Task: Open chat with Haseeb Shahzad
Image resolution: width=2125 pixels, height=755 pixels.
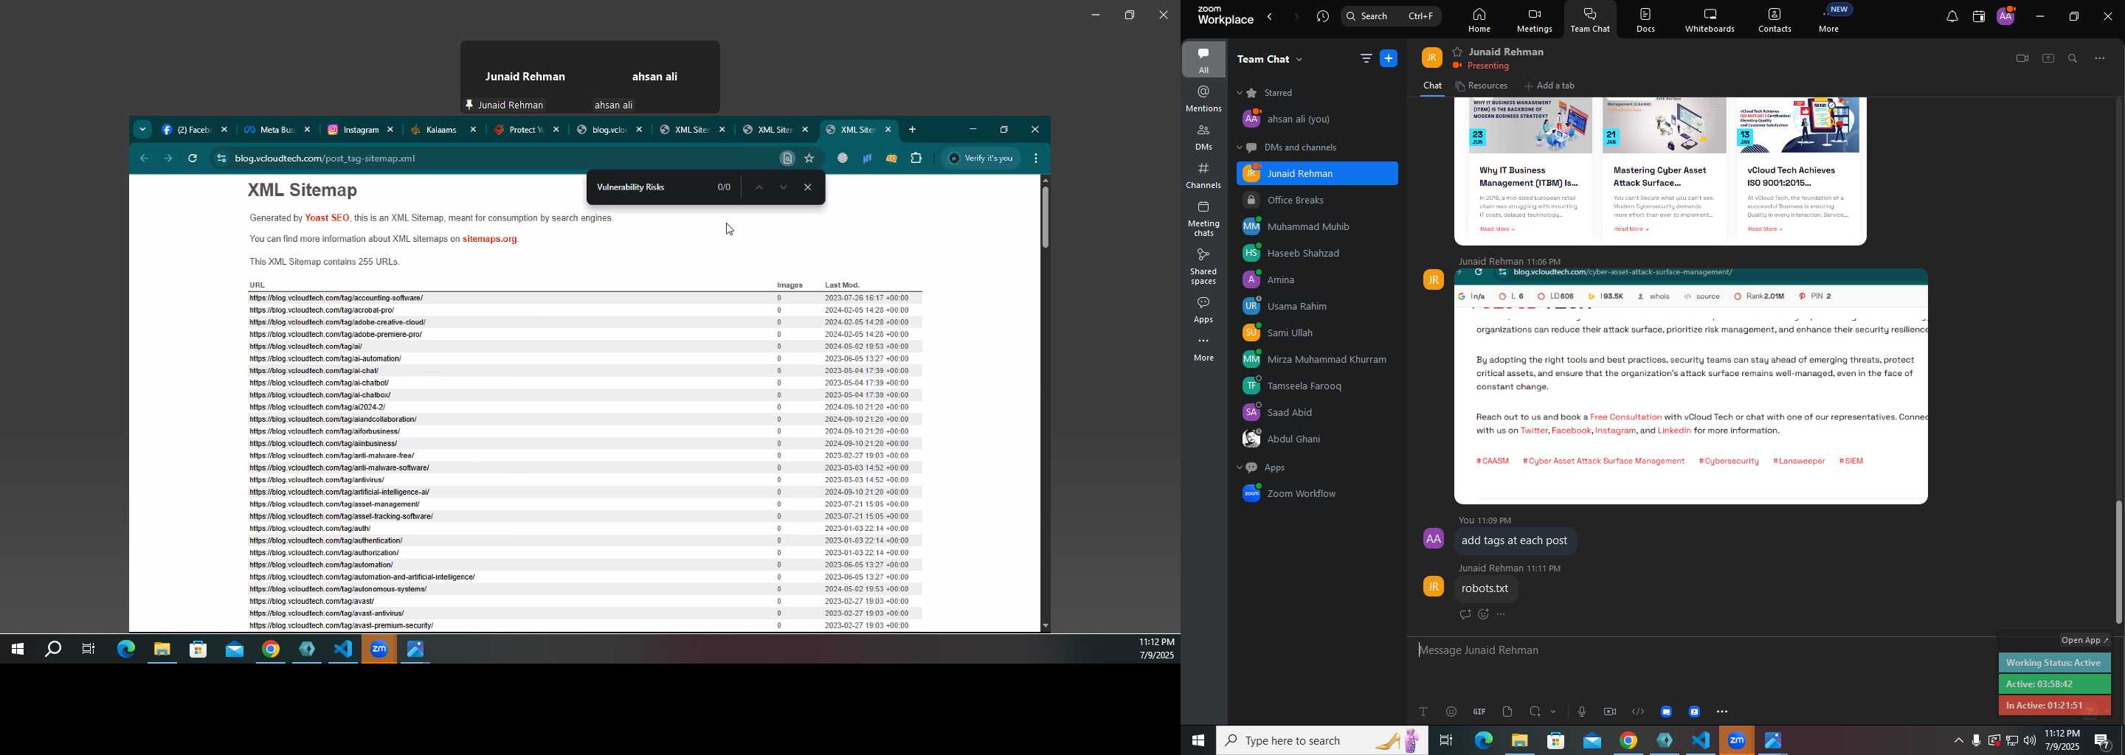Action: pyautogui.click(x=1316, y=253)
